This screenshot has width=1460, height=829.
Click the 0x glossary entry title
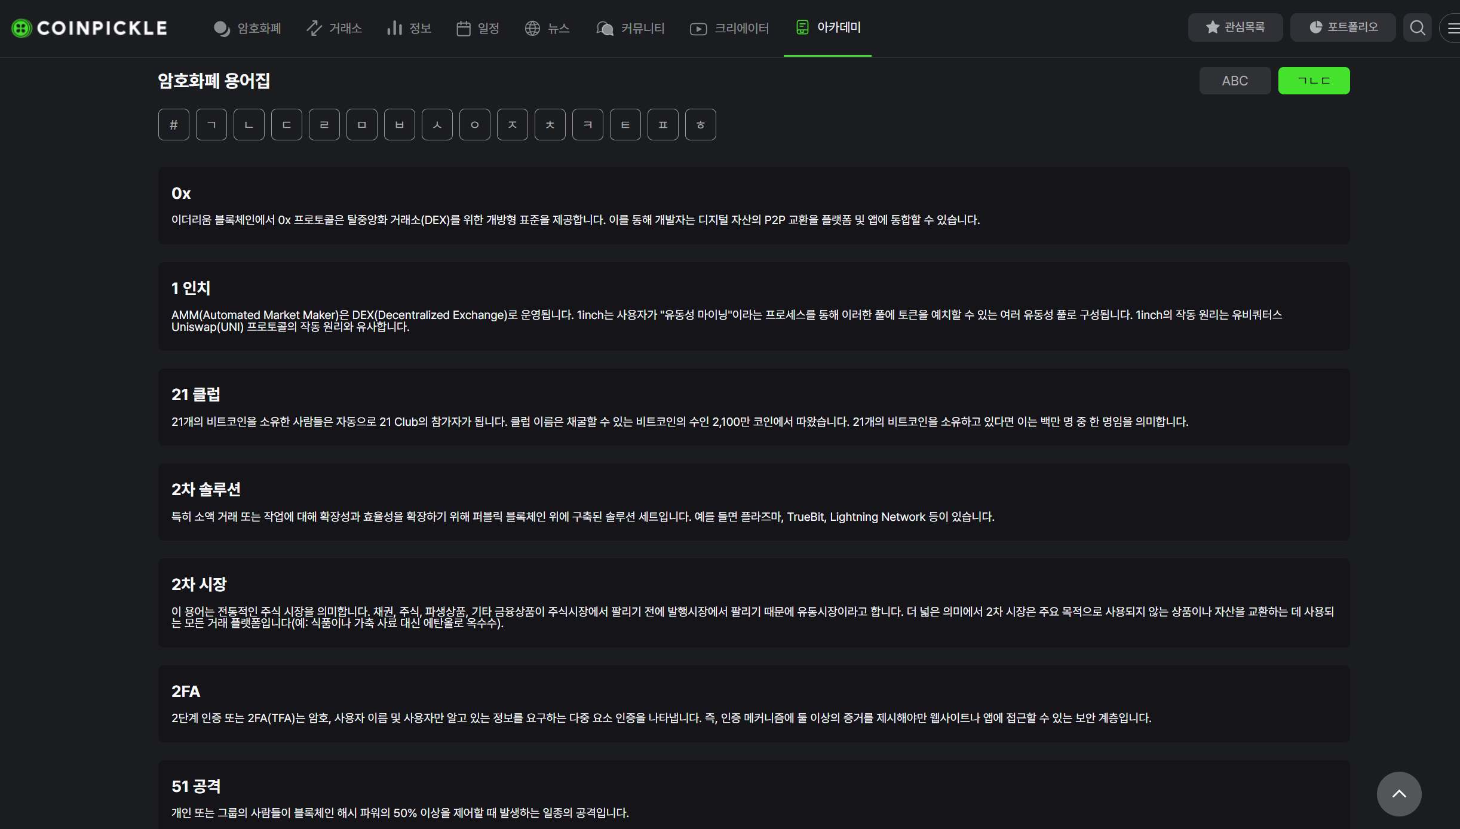[181, 194]
